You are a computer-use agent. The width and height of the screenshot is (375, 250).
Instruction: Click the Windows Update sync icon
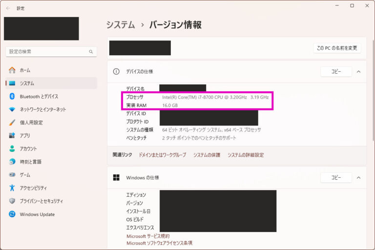coord(12,214)
